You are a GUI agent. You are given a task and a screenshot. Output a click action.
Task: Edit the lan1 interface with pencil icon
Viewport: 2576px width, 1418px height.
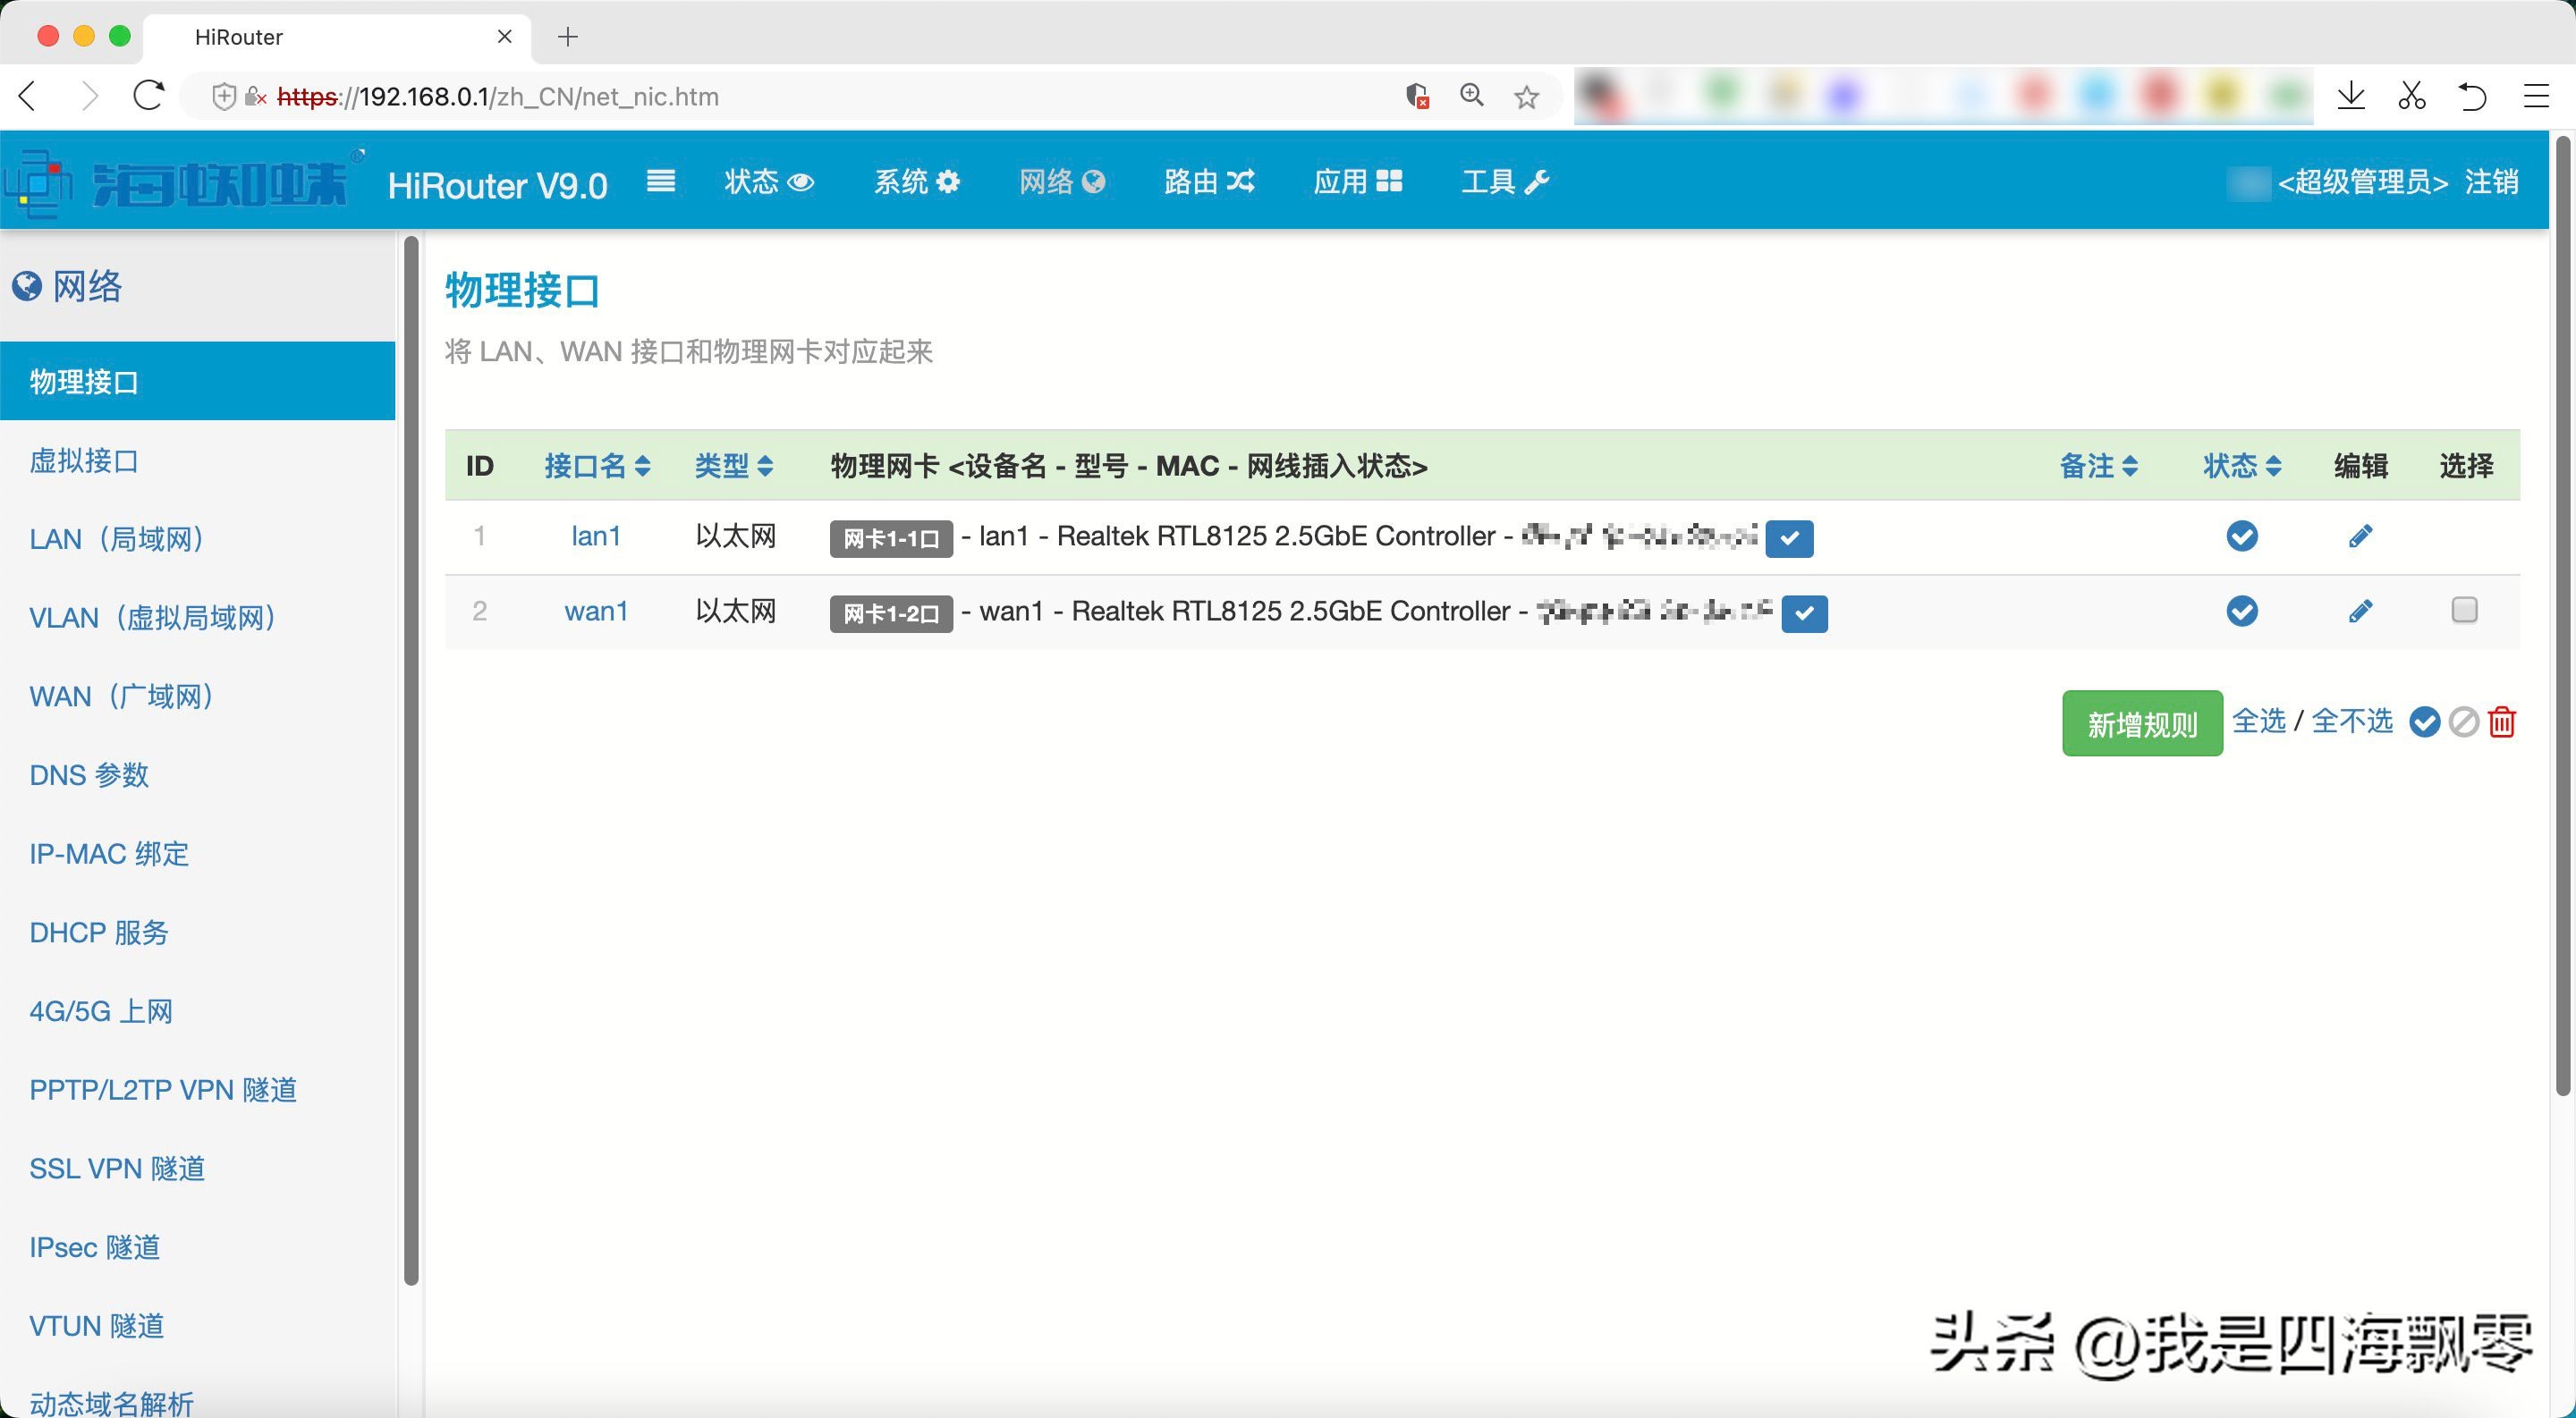tap(2361, 536)
